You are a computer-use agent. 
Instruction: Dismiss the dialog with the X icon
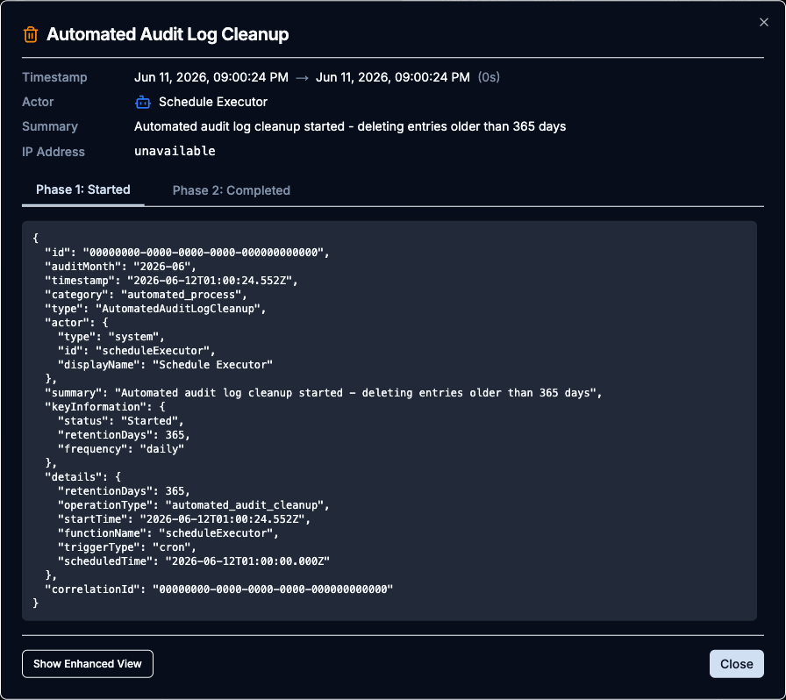coord(763,22)
